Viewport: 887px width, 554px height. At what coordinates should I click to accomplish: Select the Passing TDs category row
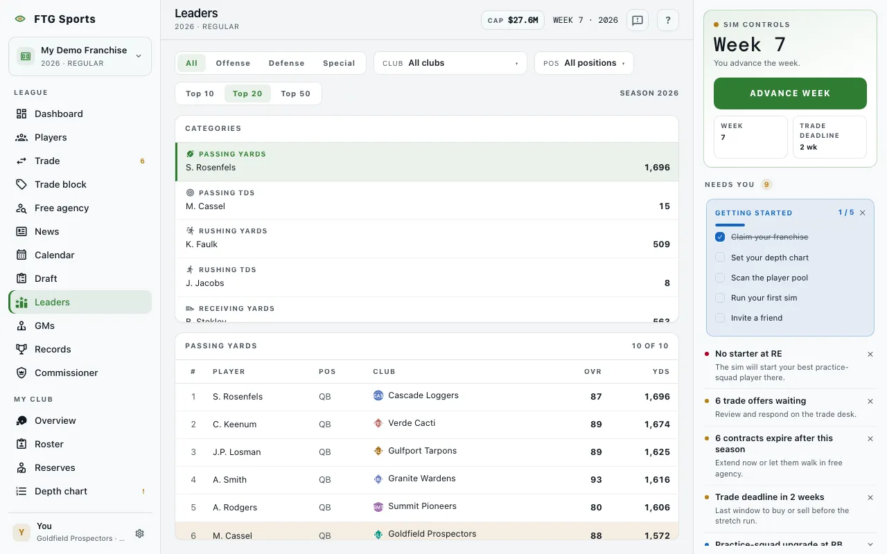click(x=427, y=200)
